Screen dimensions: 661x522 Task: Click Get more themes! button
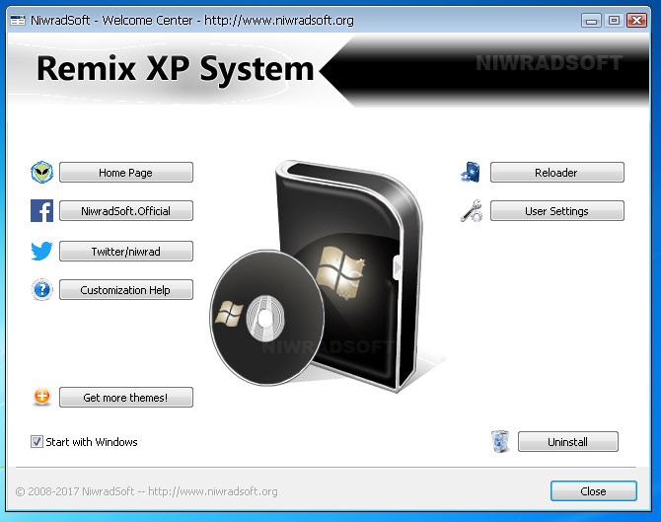(x=126, y=398)
